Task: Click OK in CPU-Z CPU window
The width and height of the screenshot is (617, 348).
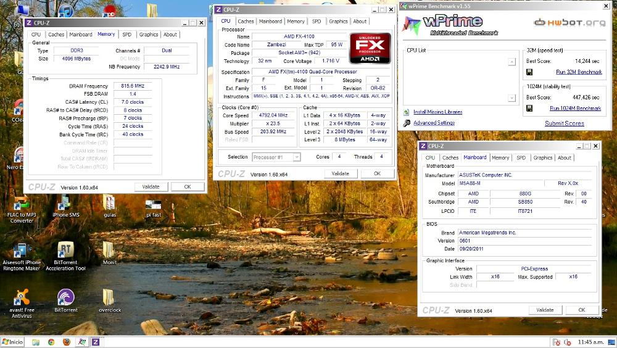Action: point(377,173)
